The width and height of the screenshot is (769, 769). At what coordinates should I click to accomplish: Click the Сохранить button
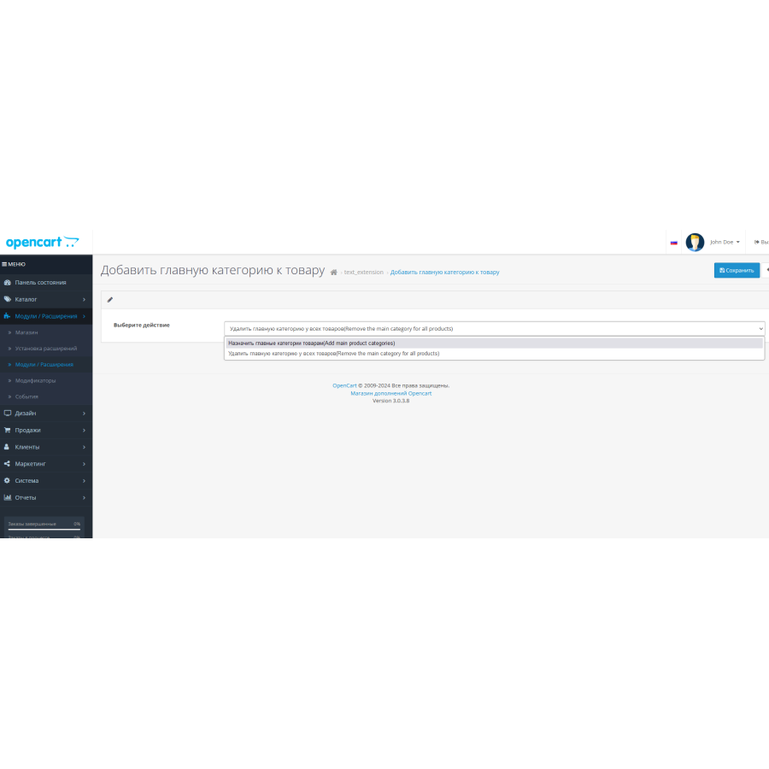pyautogui.click(x=737, y=270)
